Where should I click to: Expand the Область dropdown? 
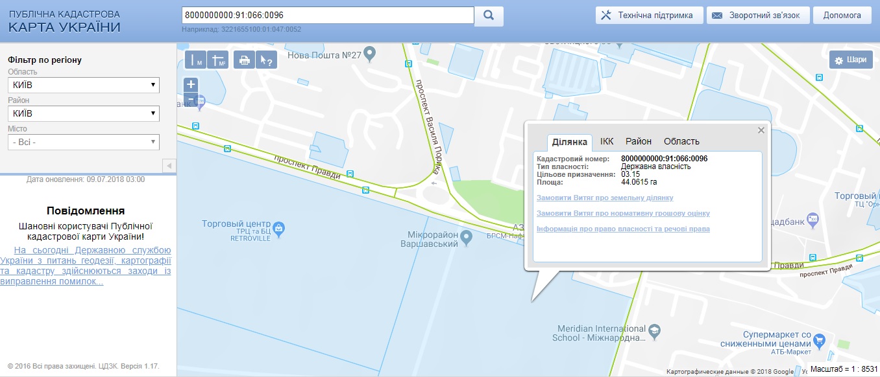pyautogui.click(x=83, y=85)
